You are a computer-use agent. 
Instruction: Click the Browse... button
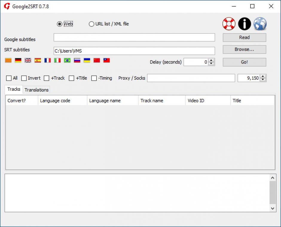[x=245, y=49]
